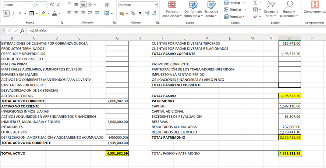This screenshot has width=326, height=168.
Task: Select column O header
Action: tap(290, 38)
